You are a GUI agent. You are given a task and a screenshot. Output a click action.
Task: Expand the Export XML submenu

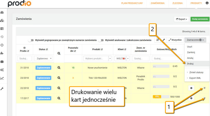click(195, 78)
